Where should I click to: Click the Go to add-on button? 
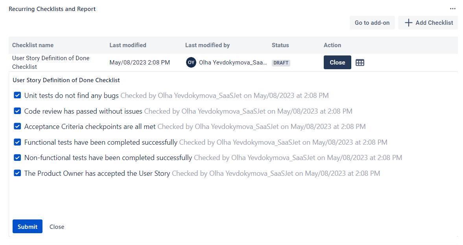tap(372, 22)
